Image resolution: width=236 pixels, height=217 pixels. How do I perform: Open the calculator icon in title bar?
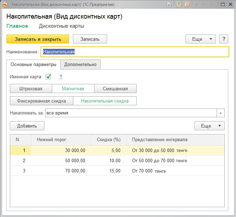coord(179,5)
